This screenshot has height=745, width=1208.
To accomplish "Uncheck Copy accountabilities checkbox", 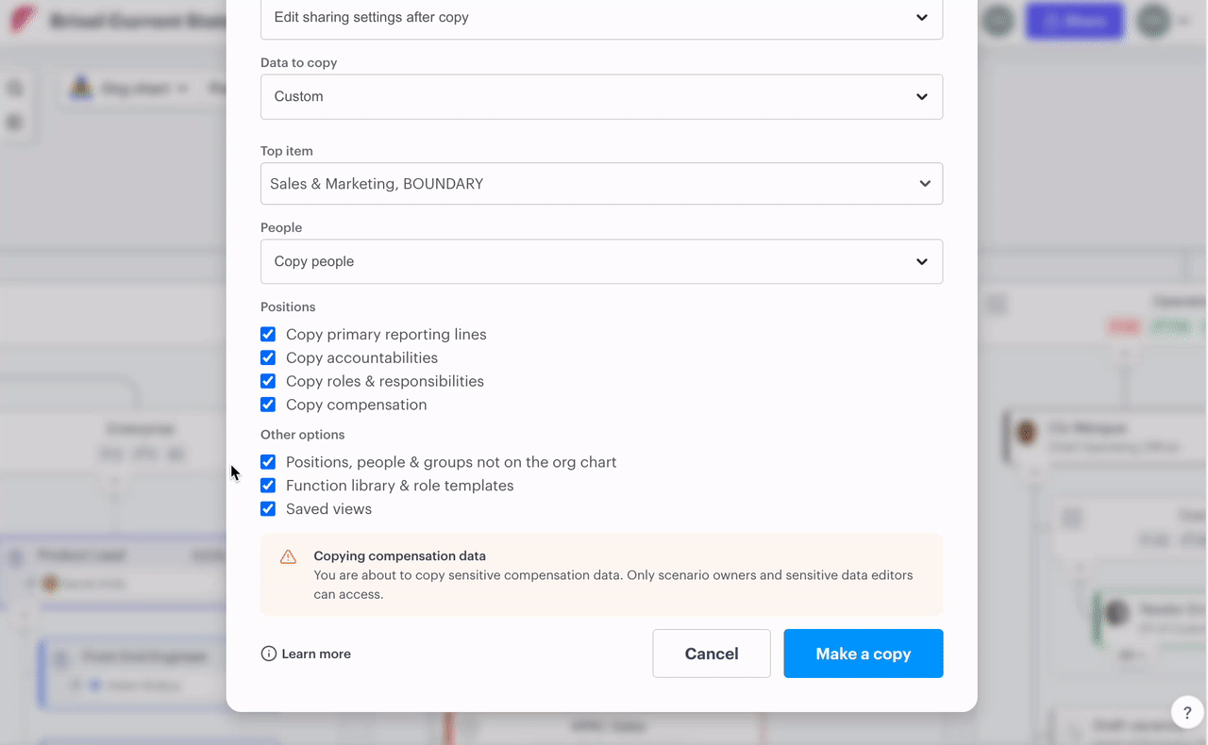I will 268,358.
